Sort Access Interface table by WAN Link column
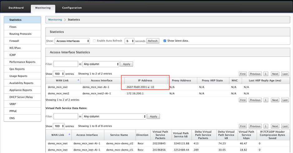Screen dimensions: 293x153 pos(63,80)
